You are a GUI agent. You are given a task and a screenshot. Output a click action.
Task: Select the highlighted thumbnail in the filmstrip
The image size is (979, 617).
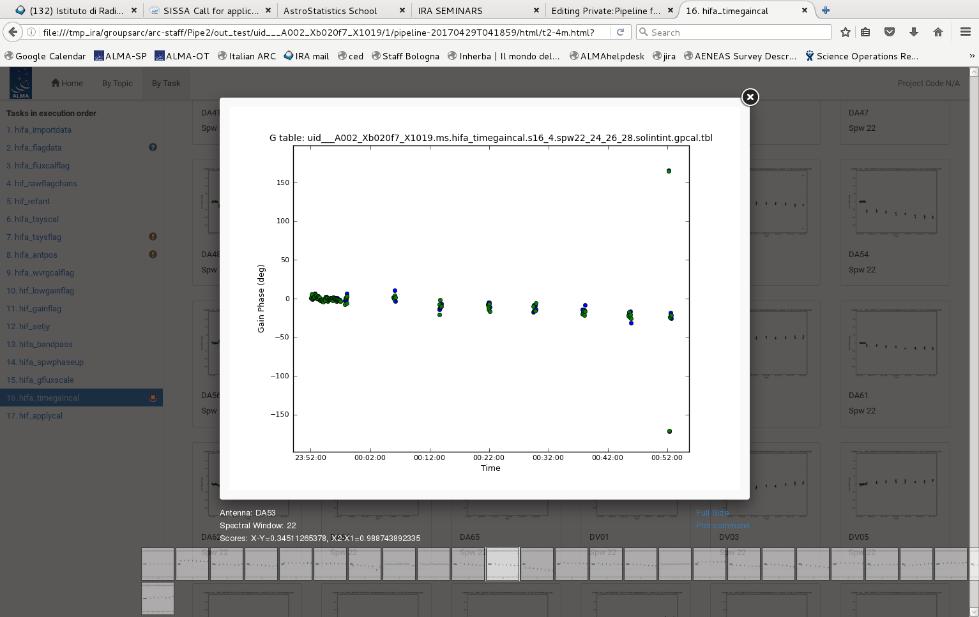pos(503,564)
